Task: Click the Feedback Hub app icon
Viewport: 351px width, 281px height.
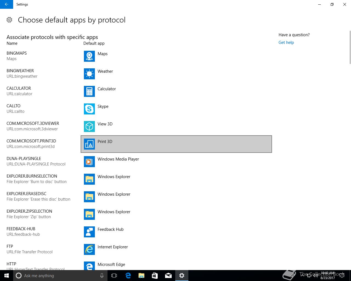Action: (89, 232)
